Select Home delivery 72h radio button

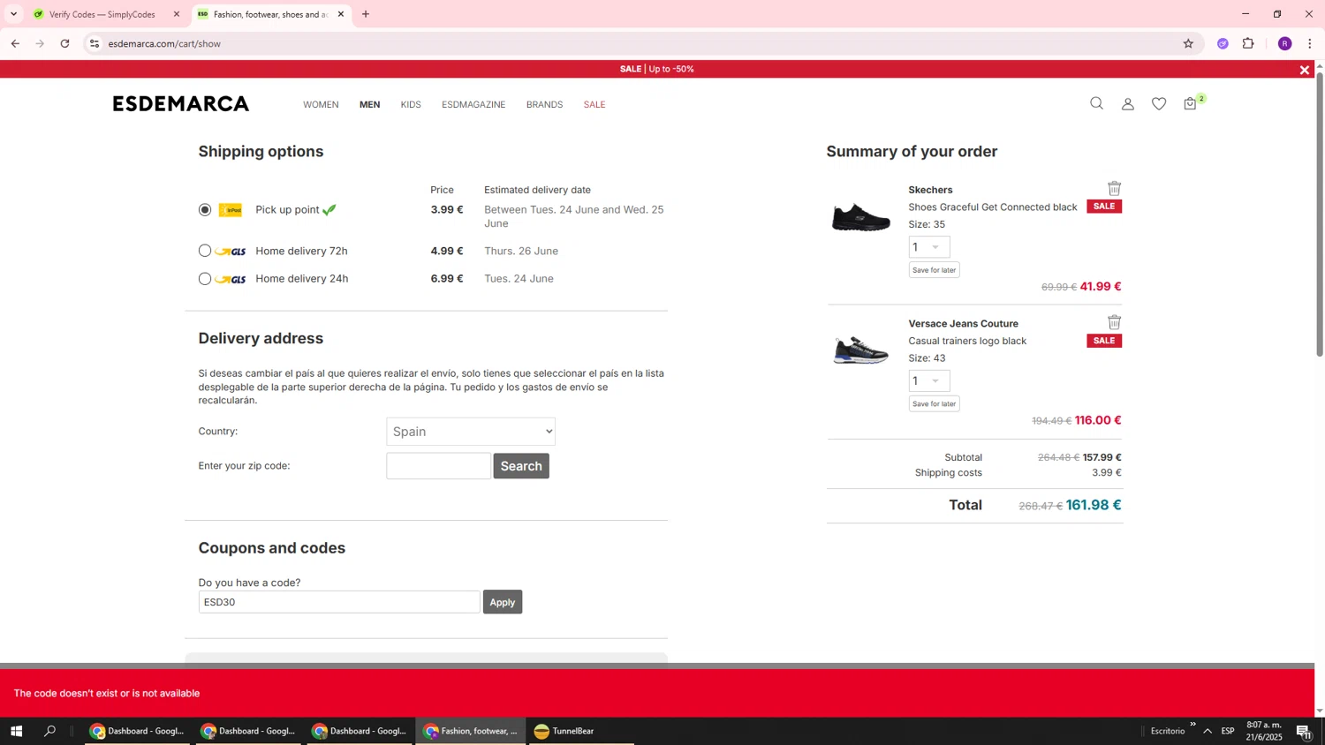pyautogui.click(x=205, y=251)
